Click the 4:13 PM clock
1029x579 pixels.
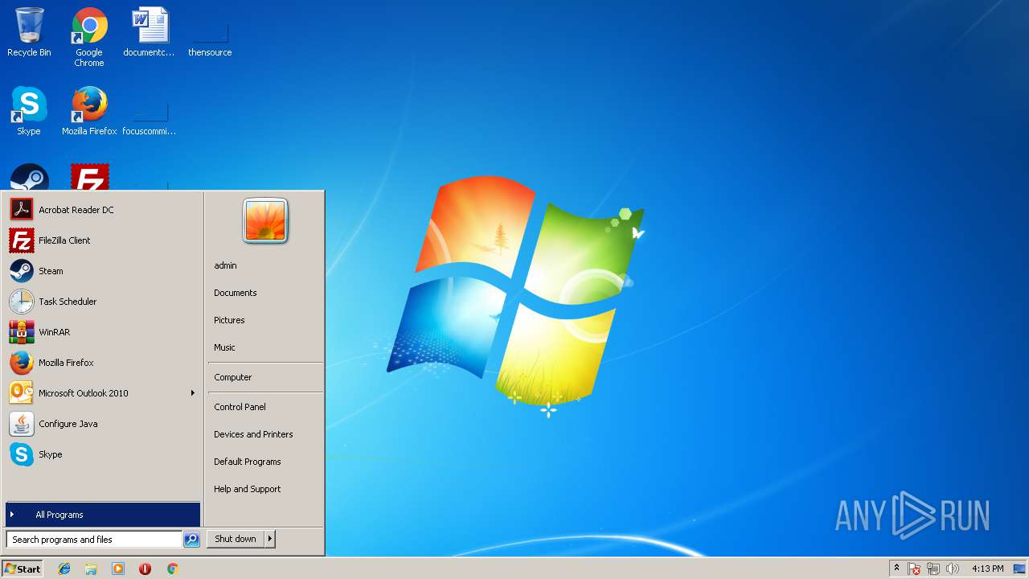pos(987,569)
